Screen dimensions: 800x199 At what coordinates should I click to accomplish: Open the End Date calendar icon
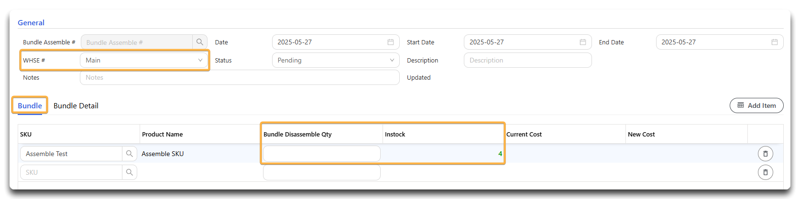[775, 42]
